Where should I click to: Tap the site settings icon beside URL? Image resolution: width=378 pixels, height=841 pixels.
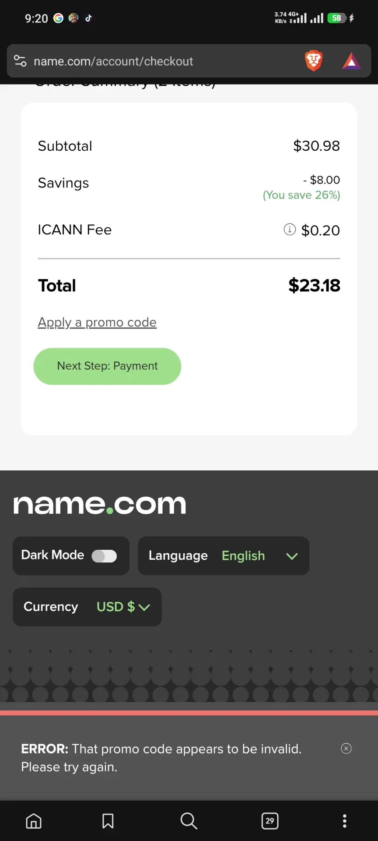click(20, 61)
